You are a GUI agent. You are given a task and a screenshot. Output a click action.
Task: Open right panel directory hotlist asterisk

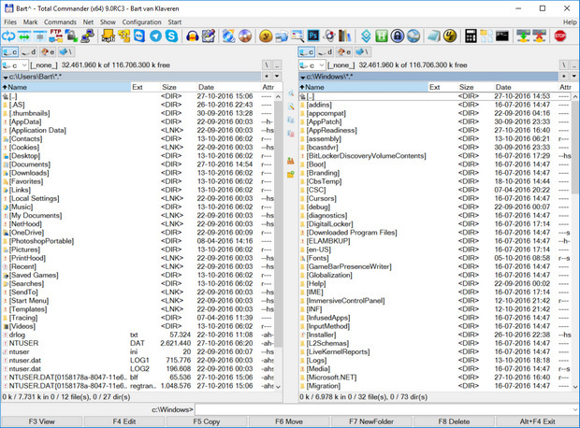pos(564,77)
